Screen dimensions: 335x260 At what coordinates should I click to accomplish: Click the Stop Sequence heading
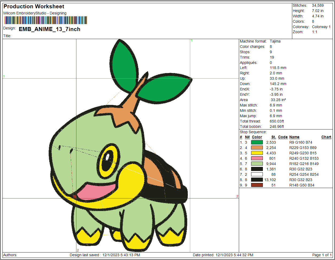(253, 132)
